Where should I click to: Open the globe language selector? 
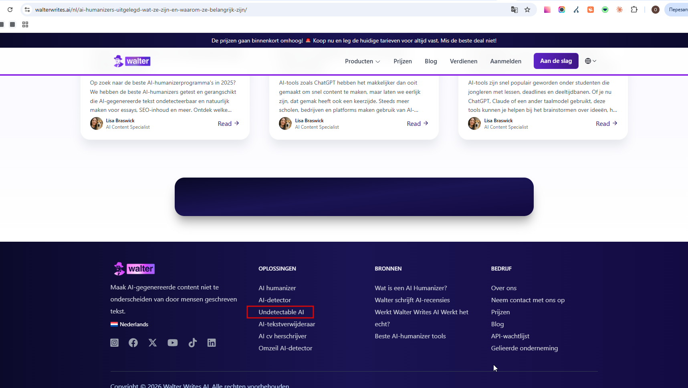coord(591,61)
